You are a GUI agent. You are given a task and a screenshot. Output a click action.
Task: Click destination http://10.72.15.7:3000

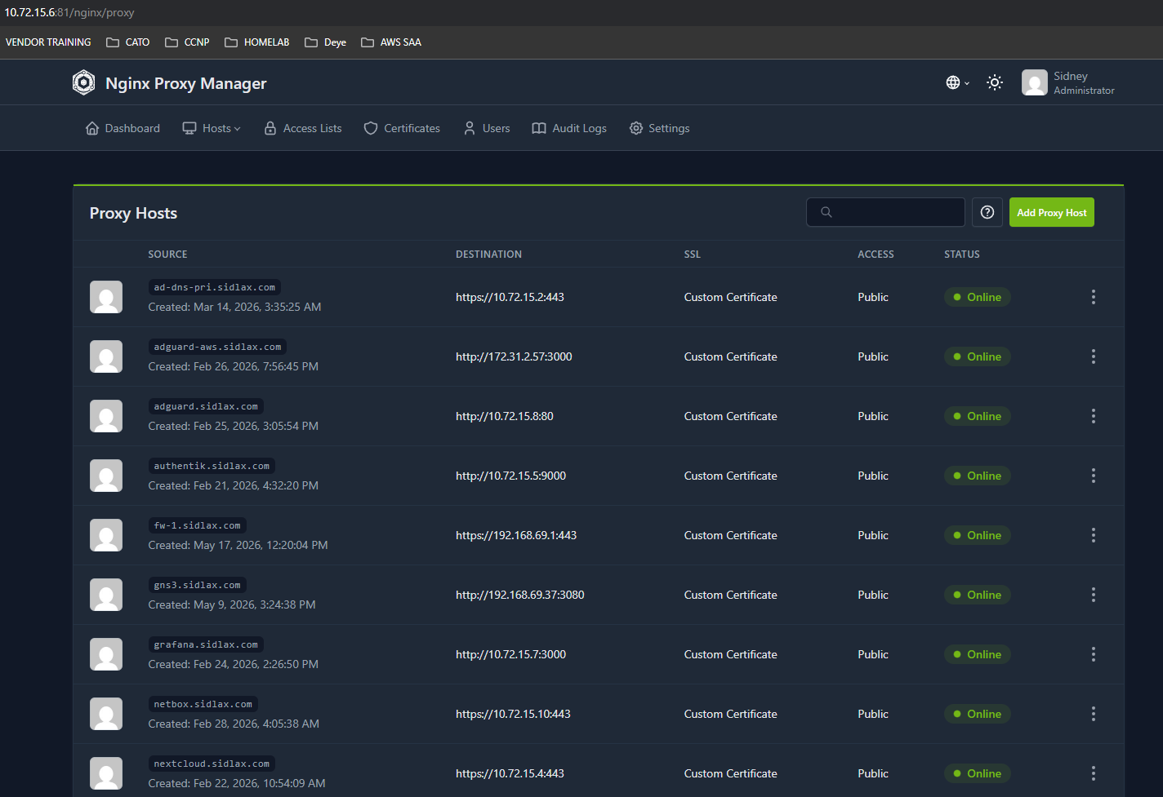tap(510, 654)
